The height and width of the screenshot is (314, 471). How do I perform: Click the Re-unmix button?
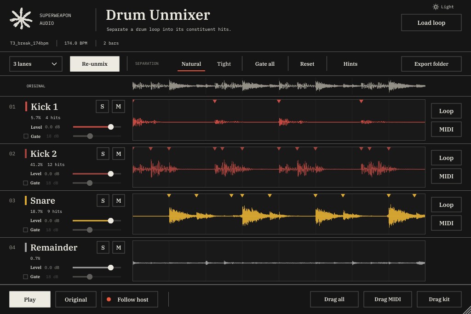point(95,64)
